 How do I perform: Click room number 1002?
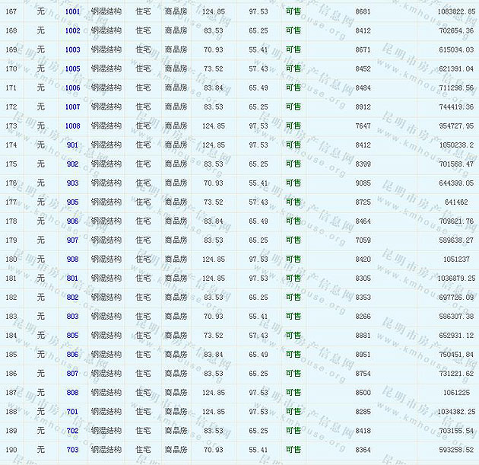click(x=72, y=31)
